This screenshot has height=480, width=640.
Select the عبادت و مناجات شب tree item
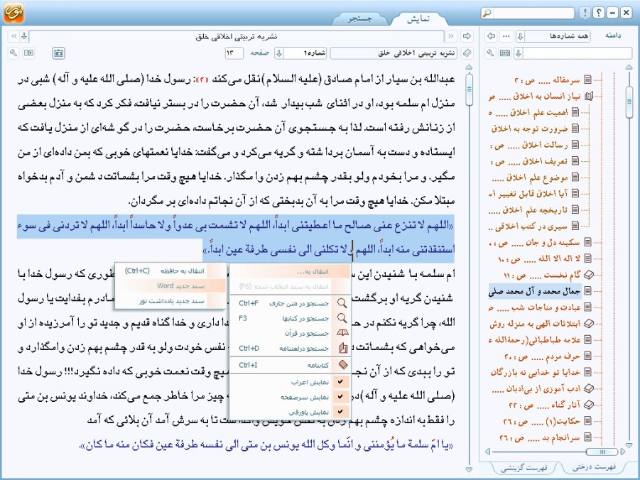pyautogui.click(x=534, y=307)
